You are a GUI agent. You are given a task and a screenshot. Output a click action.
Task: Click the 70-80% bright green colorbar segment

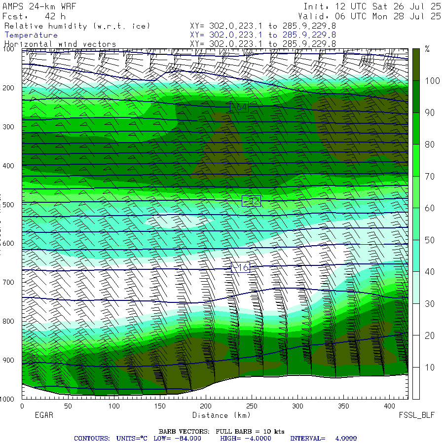(x=416, y=160)
